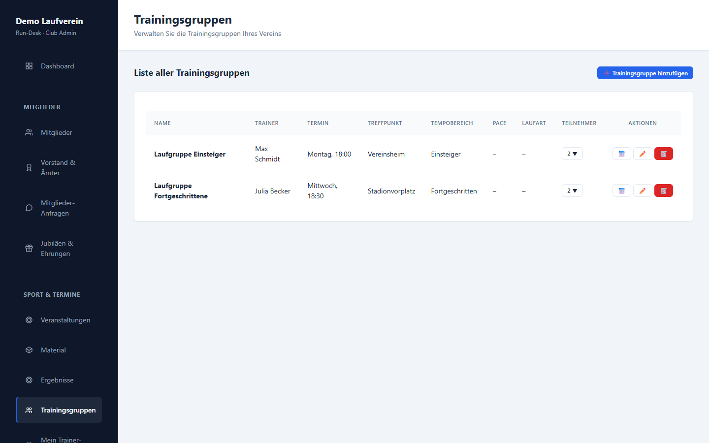Edit Laufgruppe Fortgeschrittene with pencil icon
This screenshot has width=709, height=443.
pyautogui.click(x=643, y=191)
